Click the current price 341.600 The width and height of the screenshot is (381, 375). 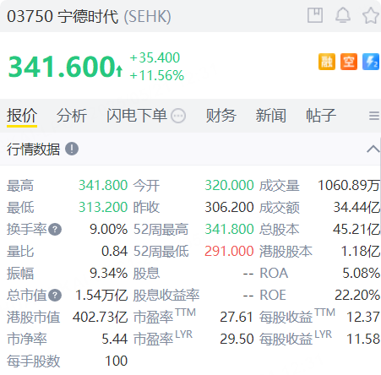point(62,67)
